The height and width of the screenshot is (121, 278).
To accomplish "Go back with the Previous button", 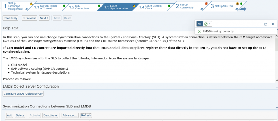I will [30, 18].
